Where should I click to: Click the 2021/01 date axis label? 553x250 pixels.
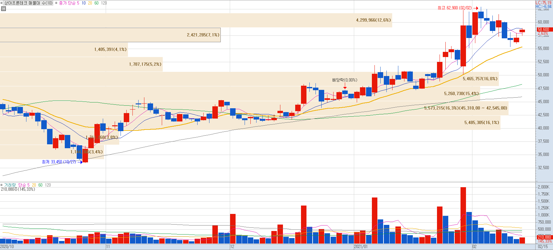361,247
